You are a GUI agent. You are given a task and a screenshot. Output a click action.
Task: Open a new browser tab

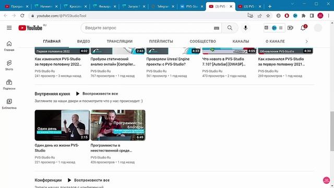pyautogui.click(x=270, y=7)
